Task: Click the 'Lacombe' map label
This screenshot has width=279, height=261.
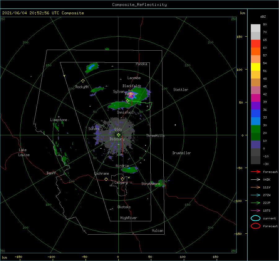Action: (134, 78)
